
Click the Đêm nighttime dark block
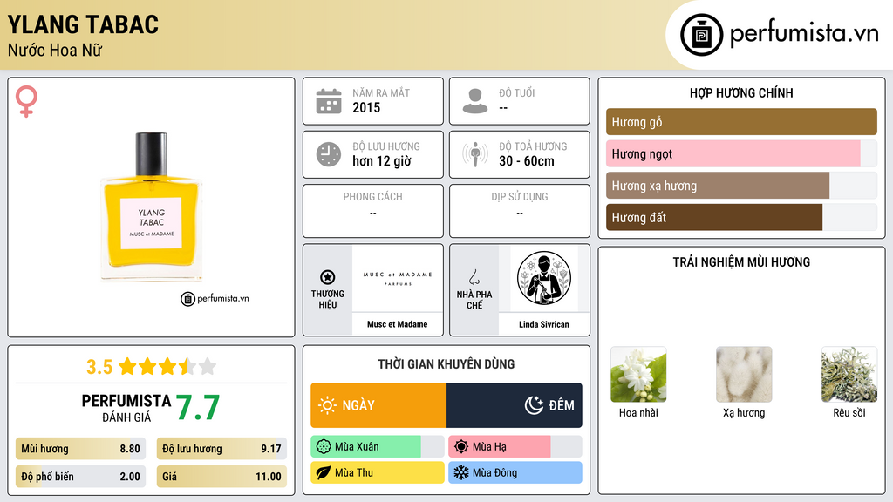515,405
